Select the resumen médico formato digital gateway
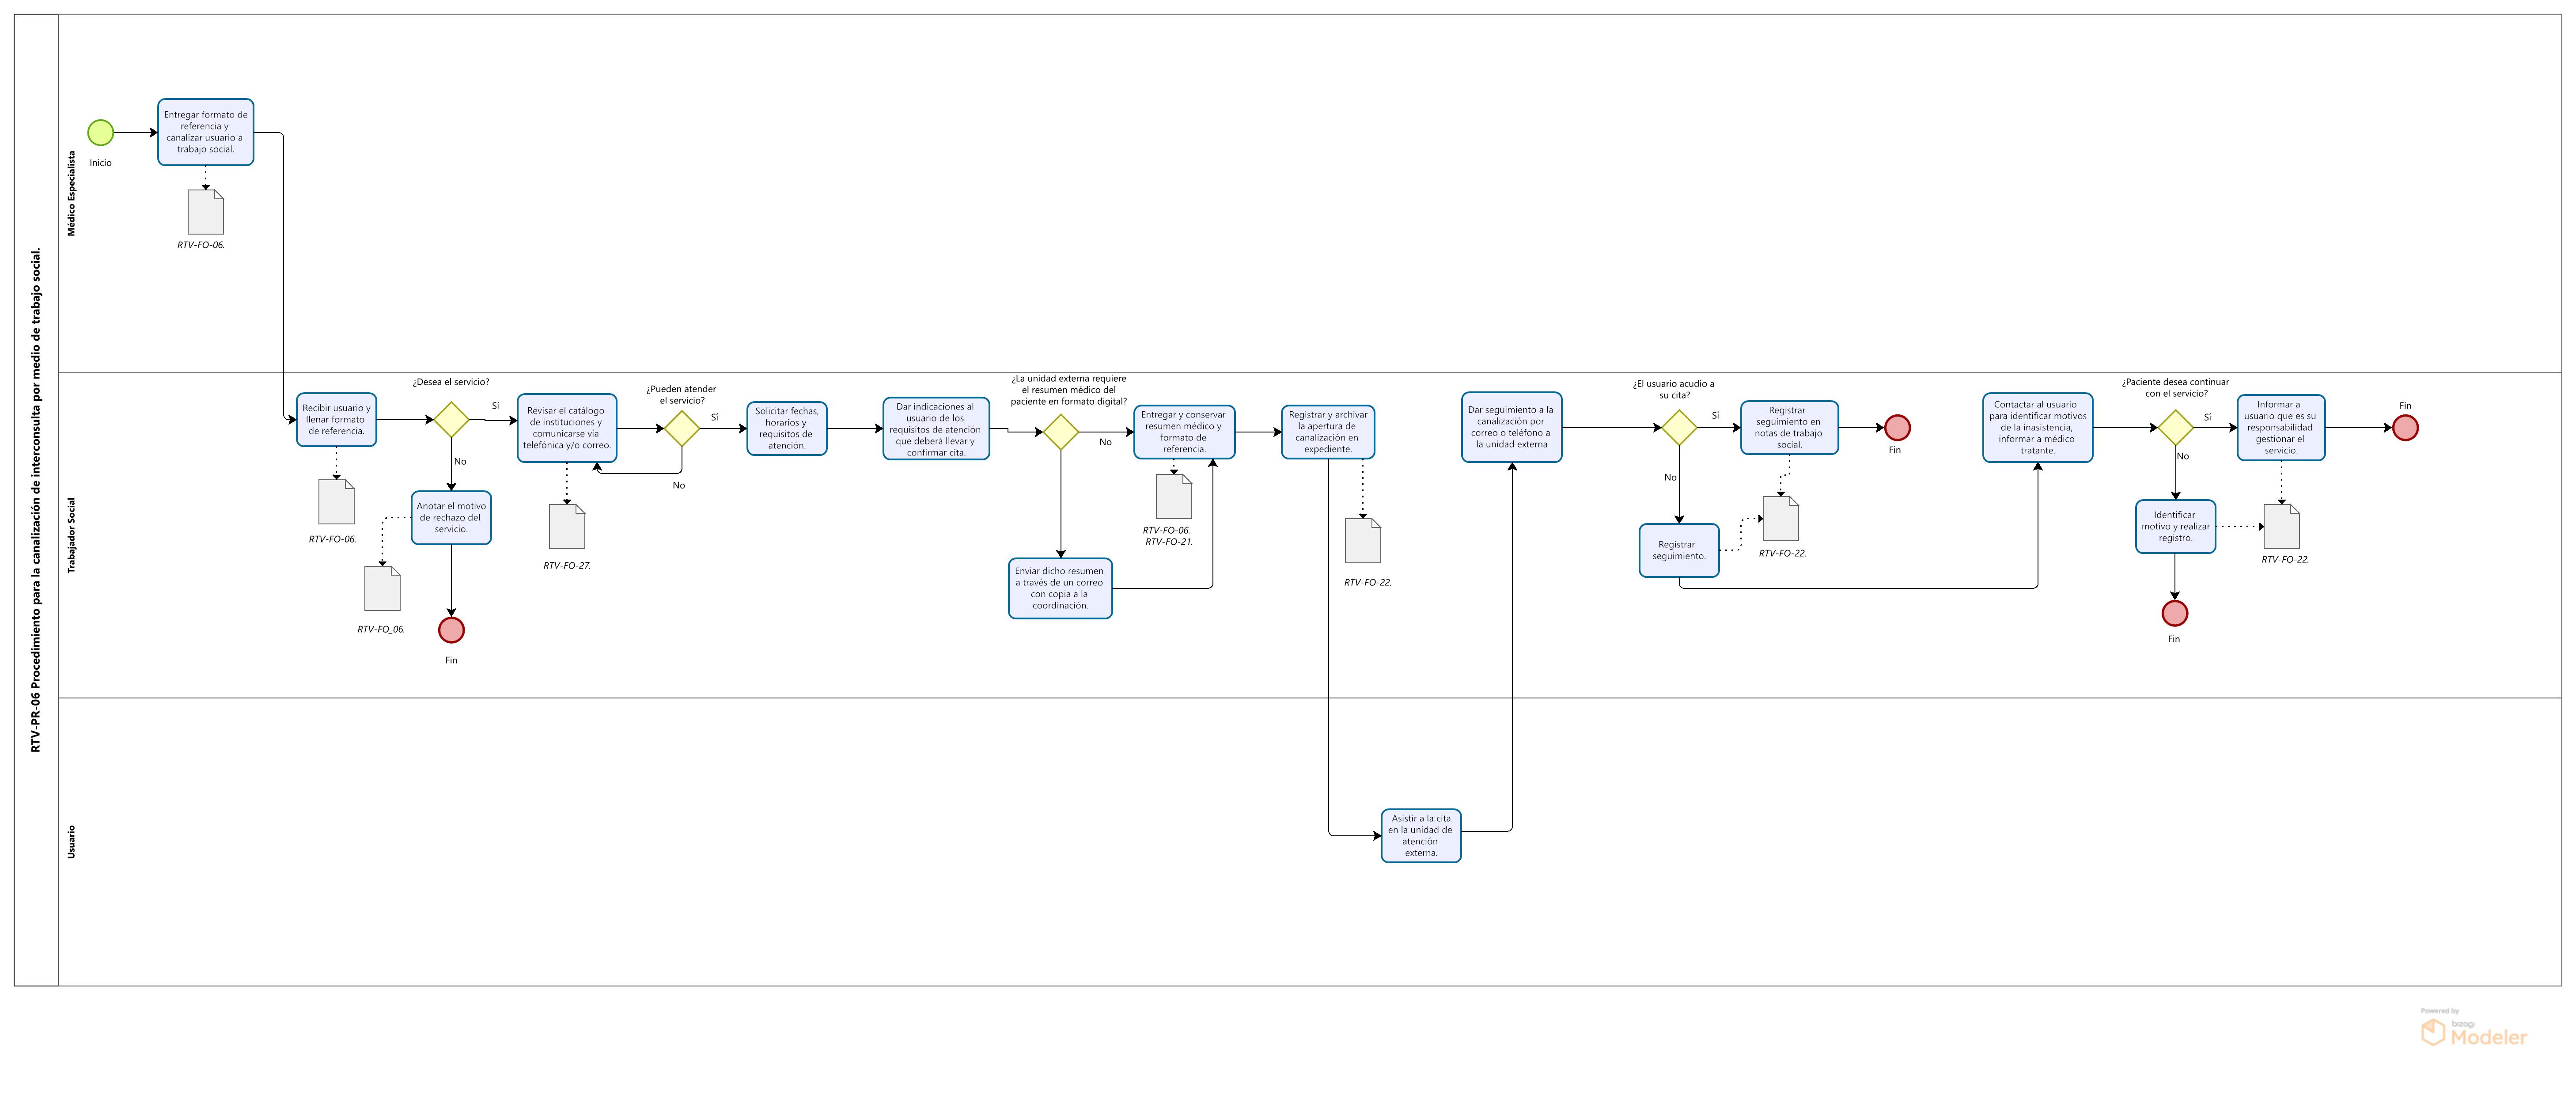Viewport: 2576px width, 1115px height. 1061,432
